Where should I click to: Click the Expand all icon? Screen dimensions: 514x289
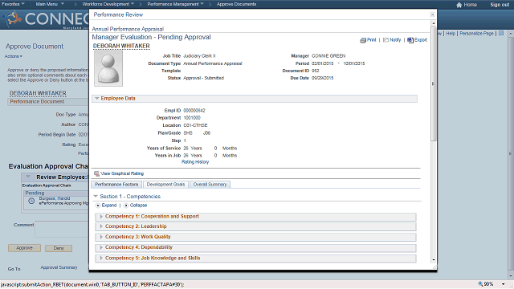[98, 206]
